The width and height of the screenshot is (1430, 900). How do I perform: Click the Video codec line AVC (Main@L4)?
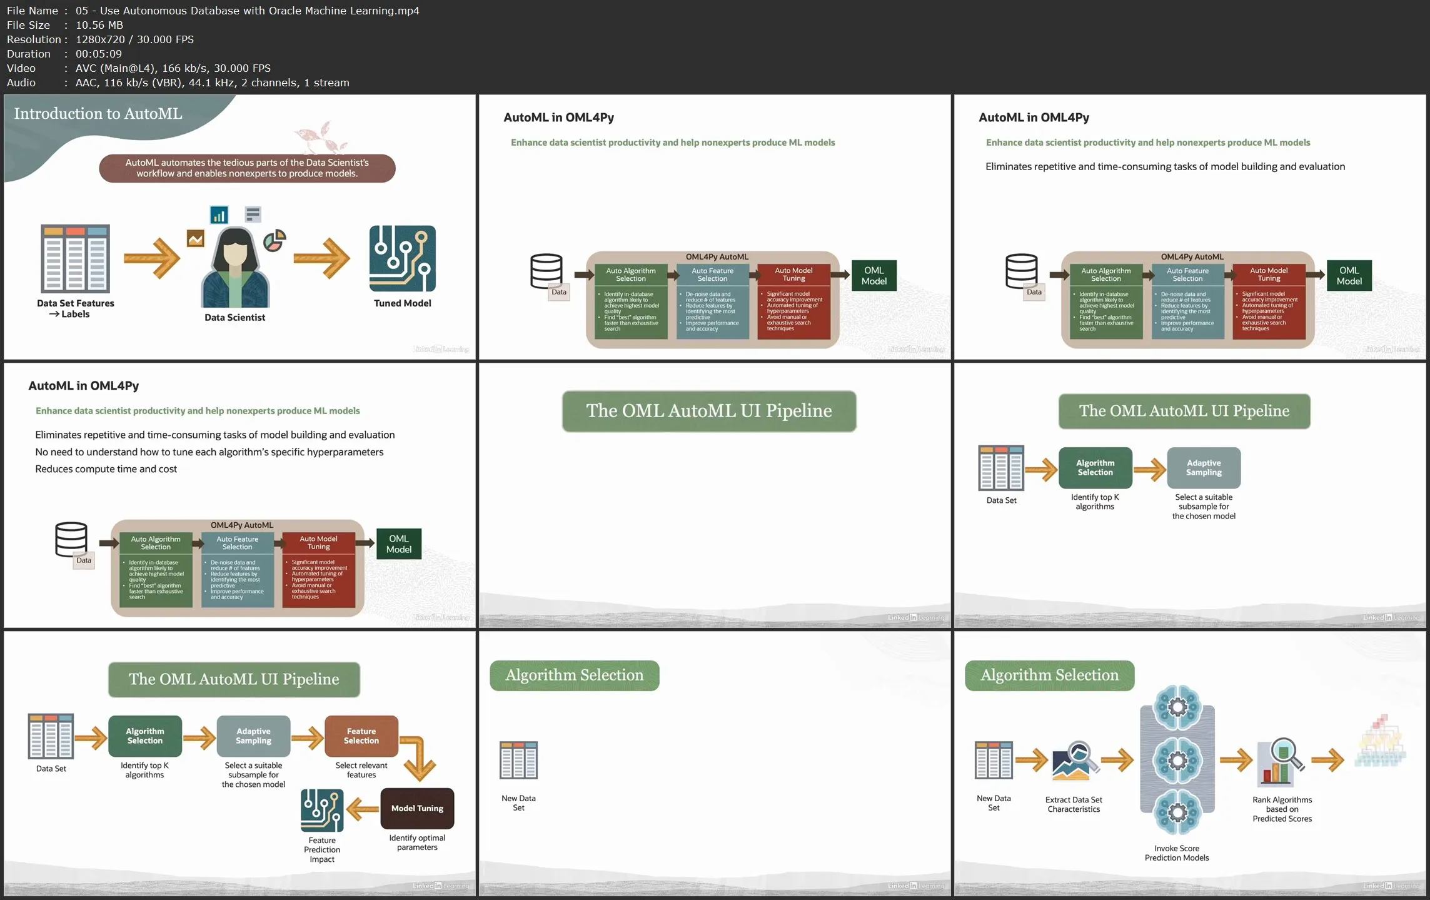pos(173,68)
